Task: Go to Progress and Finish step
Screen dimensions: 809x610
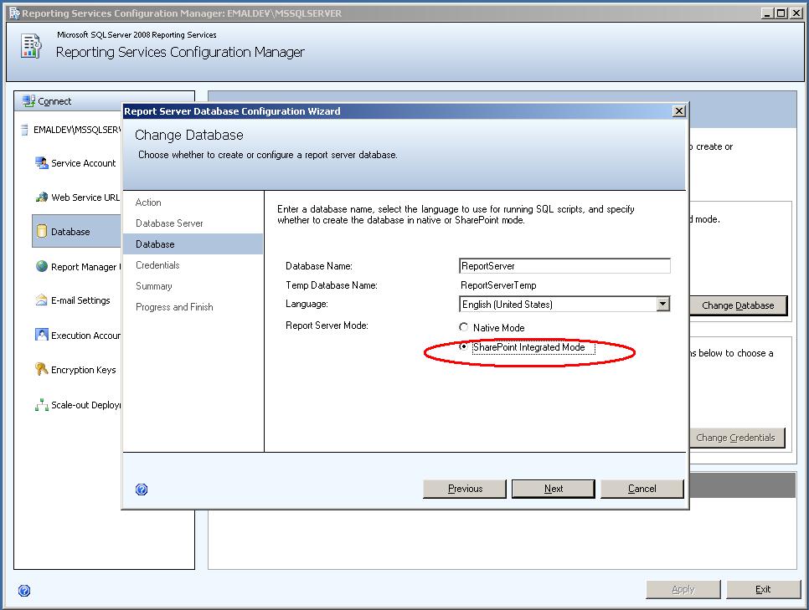Action: tap(174, 307)
